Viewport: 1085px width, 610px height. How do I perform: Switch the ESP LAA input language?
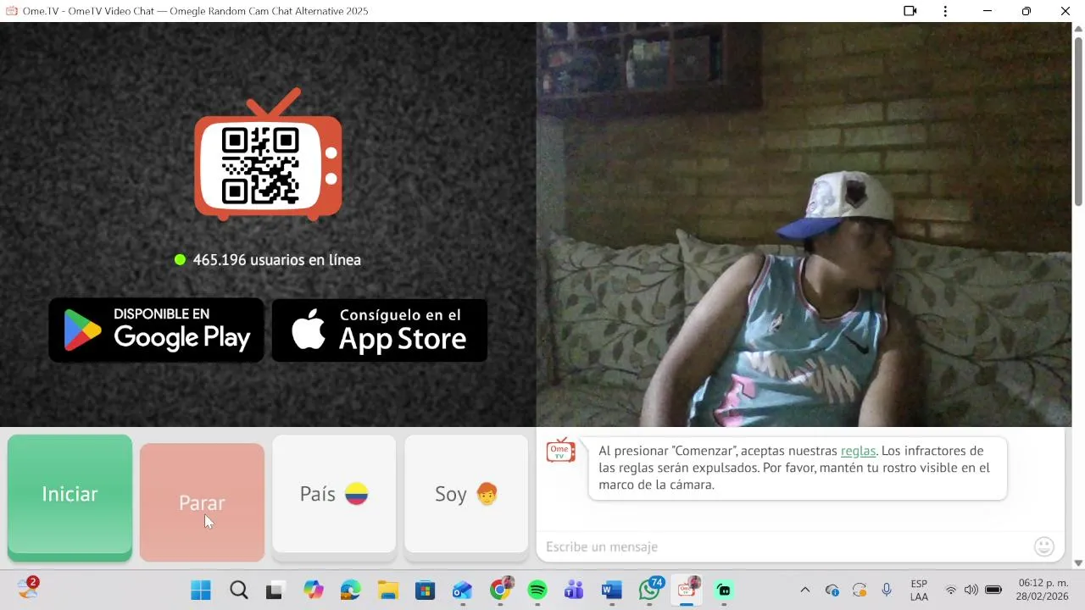919,591
